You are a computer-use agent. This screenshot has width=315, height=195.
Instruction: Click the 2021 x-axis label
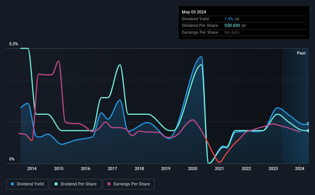click(219, 169)
